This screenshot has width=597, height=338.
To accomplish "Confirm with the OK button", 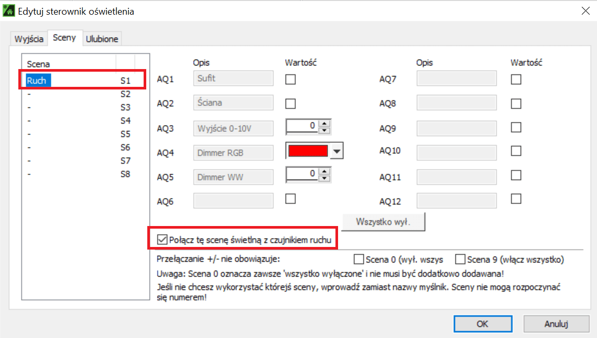I will click(x=482, y=324).
